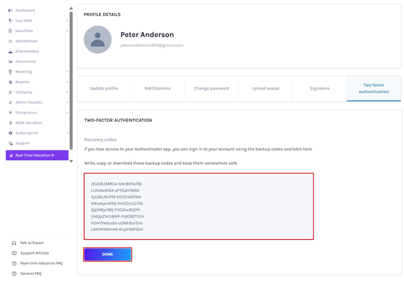Open the Modeling lightbulb icon
This screenshot has height=281, width=404.
pos(10,72)
